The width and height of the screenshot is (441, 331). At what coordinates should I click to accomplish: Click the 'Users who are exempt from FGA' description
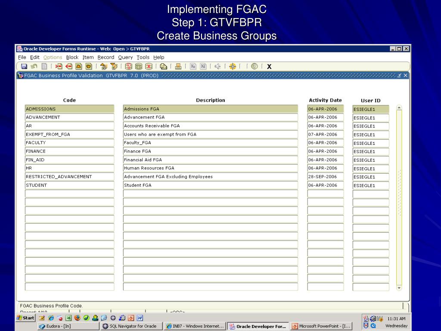tap(210, 134)
